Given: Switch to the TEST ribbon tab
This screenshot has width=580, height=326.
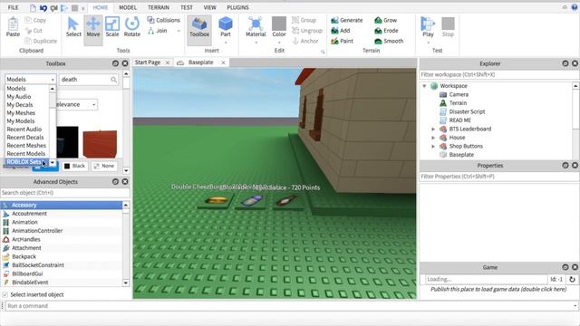Looking at the screenshot, I should 187,7.
